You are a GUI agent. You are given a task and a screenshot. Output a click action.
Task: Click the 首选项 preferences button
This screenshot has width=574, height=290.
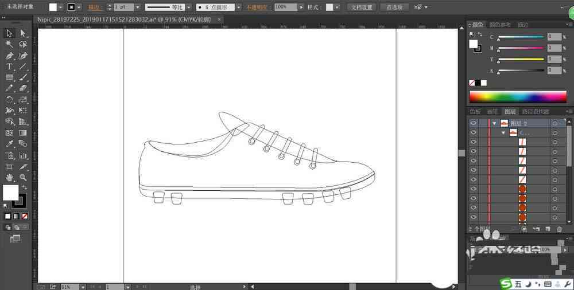395,7
